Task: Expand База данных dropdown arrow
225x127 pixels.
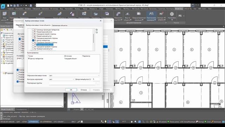Action: point(7,20)
